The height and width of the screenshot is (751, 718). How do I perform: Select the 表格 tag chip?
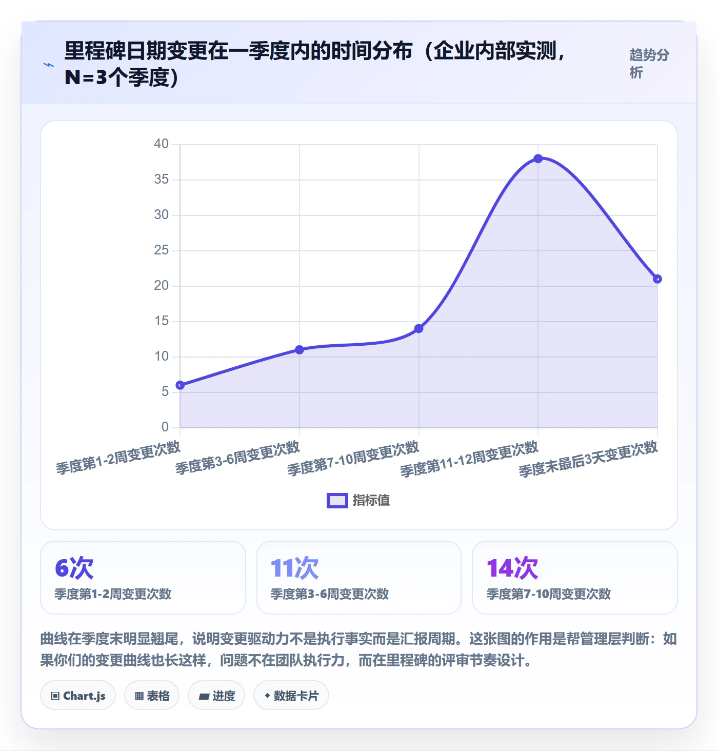152,696
